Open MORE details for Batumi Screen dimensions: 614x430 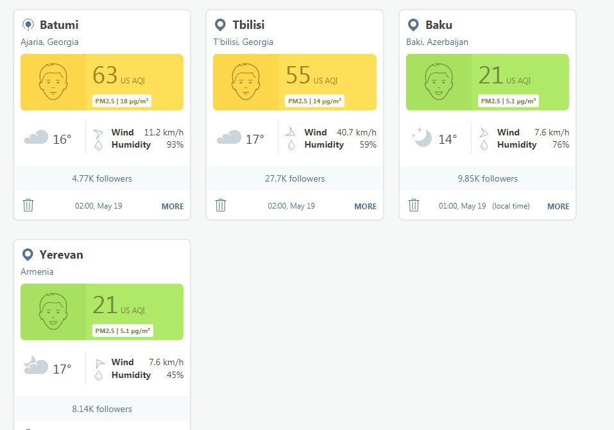[173, 207]
